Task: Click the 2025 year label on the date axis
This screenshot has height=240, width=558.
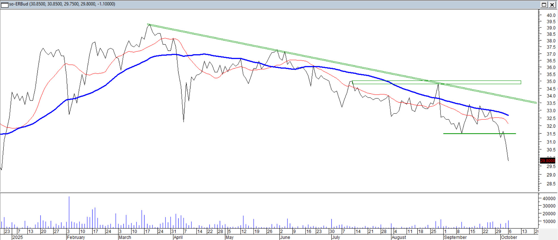Action: click(x=18, y=237)
